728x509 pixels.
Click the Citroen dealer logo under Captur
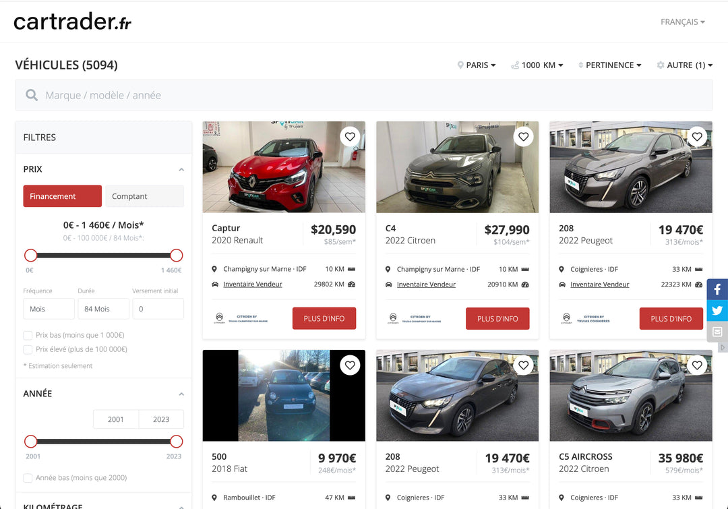tap(241, 319)
